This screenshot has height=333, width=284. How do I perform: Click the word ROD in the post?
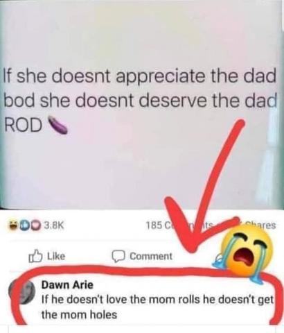point(24,126)
